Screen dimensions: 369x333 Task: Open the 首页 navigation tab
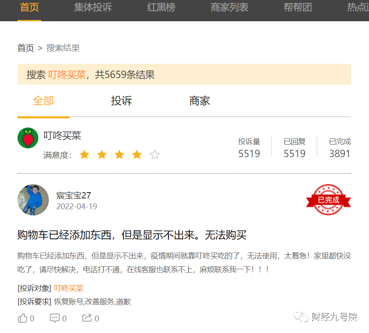point(30,8)
